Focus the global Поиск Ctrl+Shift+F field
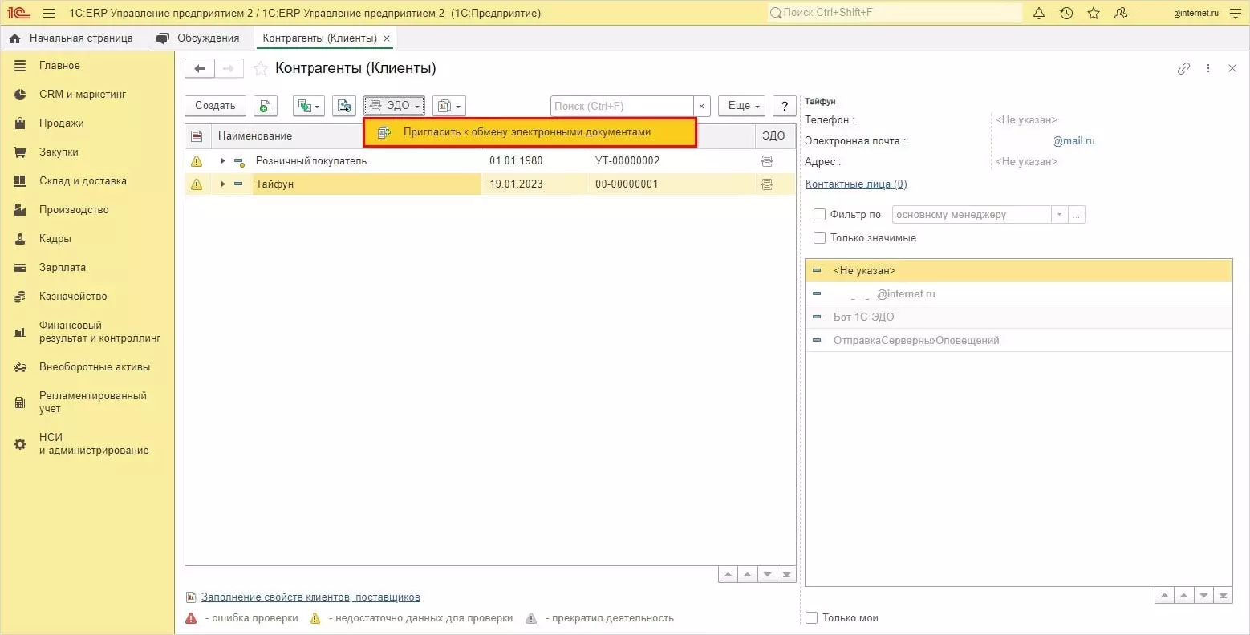 tap(895, 13)
